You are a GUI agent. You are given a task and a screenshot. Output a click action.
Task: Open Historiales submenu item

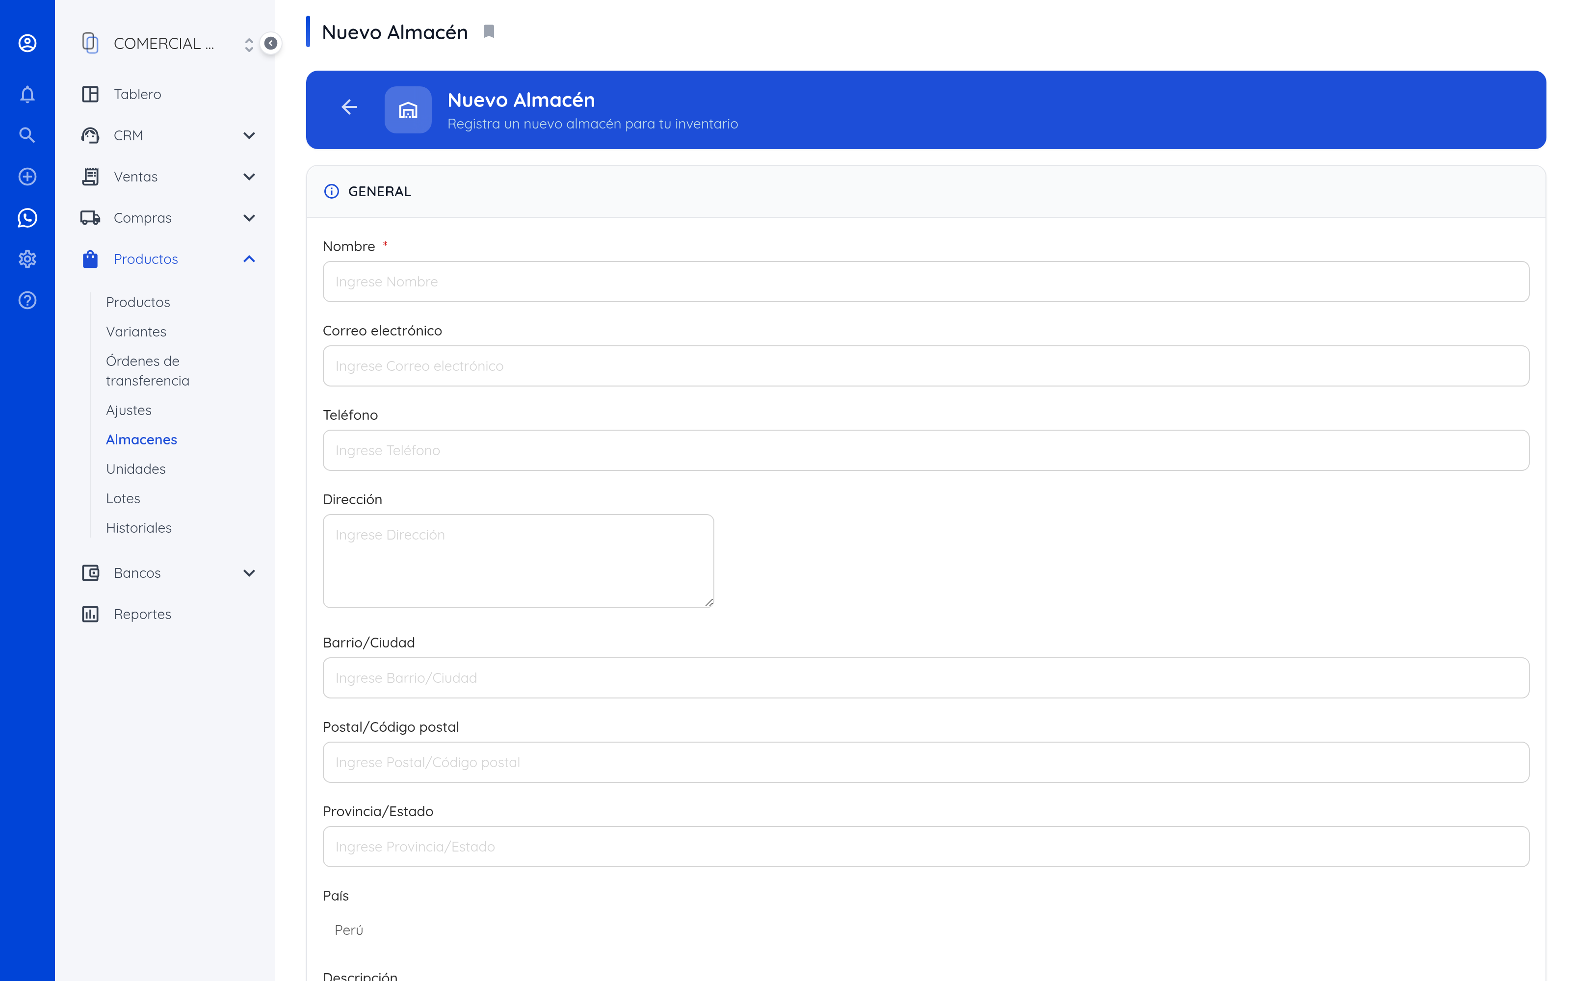[139, 527]
